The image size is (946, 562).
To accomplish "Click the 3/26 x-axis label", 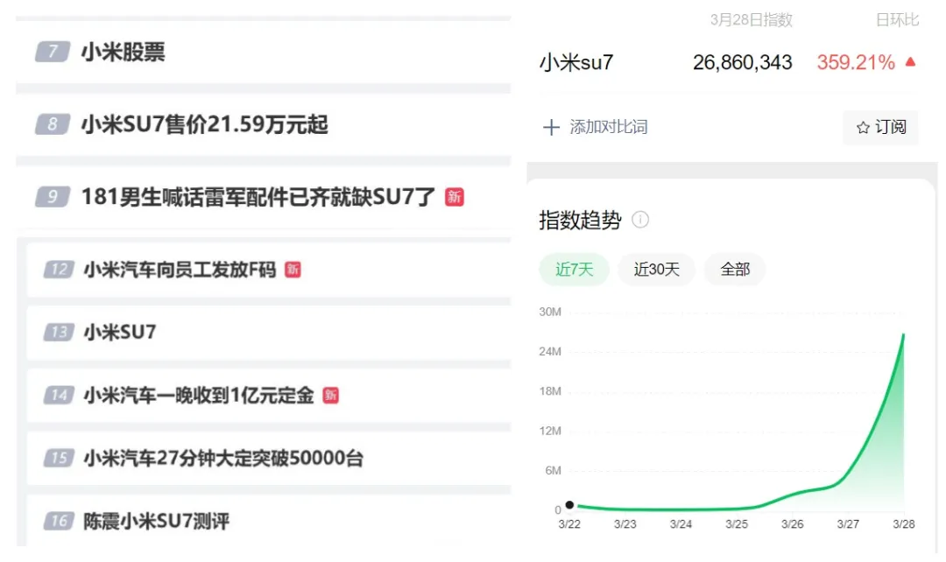I will pyautogui.click(x=792, y=524).
